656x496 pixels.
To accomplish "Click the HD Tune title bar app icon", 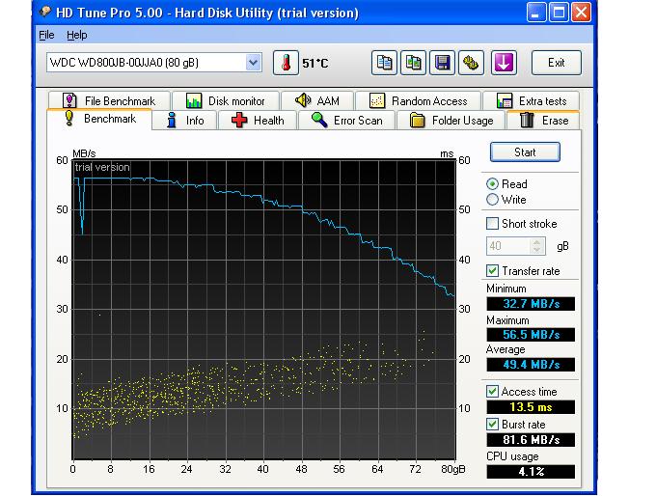I will pyautogui.click(x=44, y=13).
